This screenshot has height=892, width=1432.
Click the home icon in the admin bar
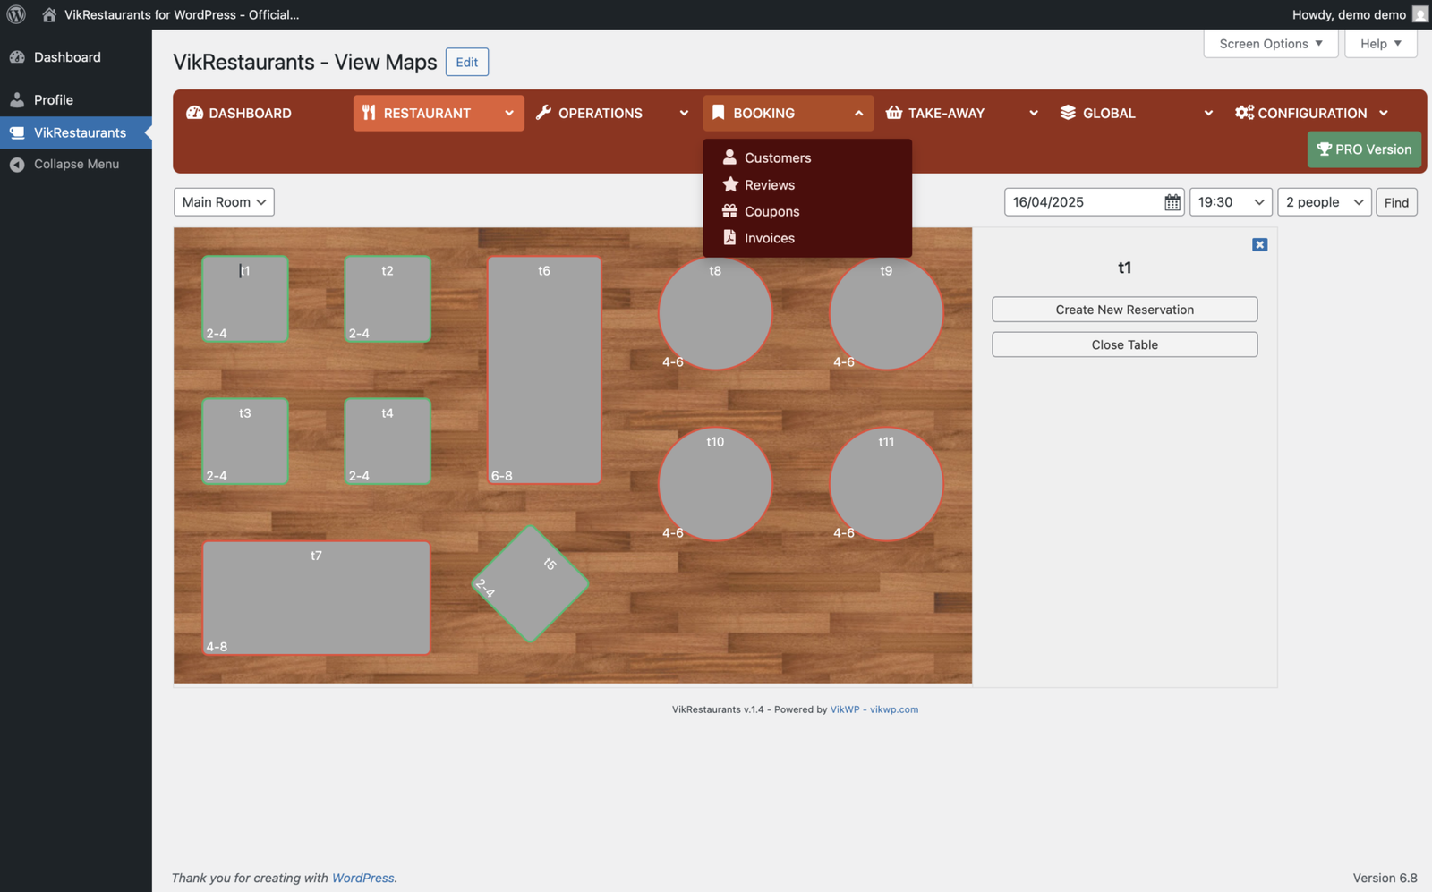click(49, 14)
